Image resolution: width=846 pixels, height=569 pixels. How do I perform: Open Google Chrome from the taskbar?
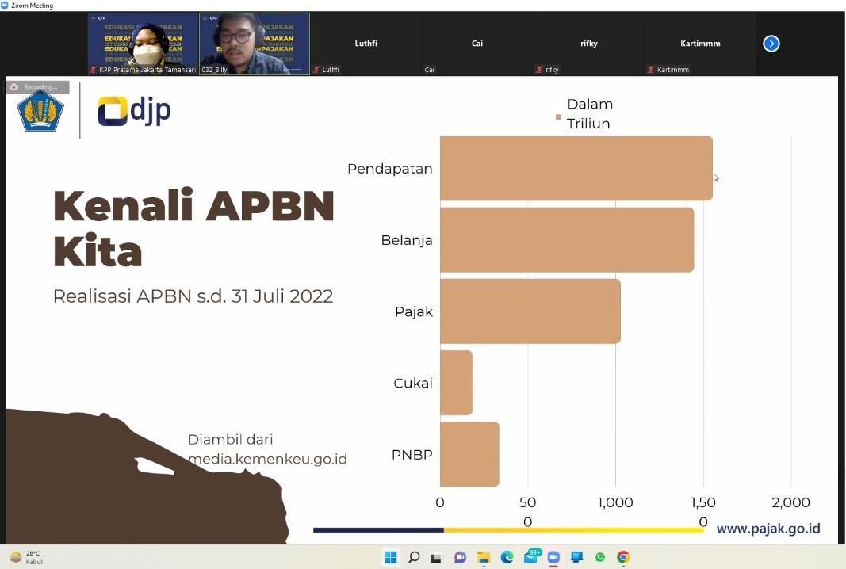pyautogui.click(x=623, y=557)
